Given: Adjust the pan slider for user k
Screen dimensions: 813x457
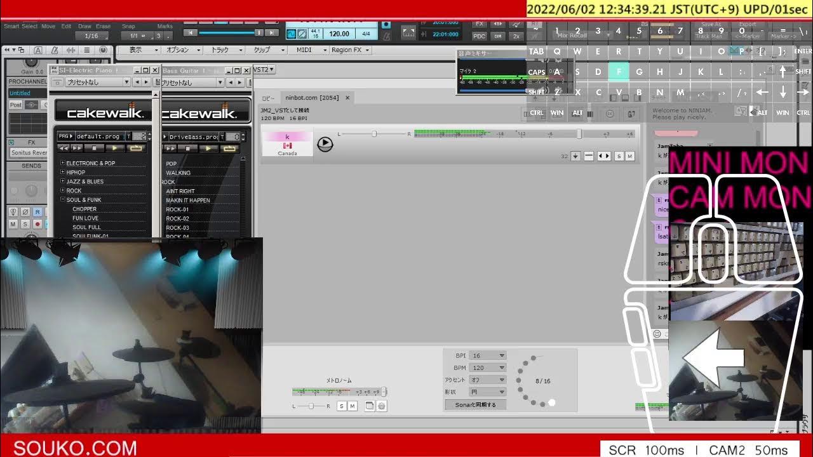Looking at the screenshot, I should tap(373, 134).
